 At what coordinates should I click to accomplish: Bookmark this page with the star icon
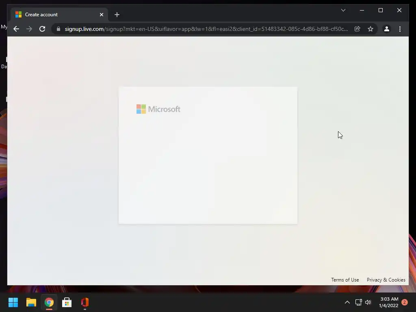pyautogui.click(x=370, y=29)
